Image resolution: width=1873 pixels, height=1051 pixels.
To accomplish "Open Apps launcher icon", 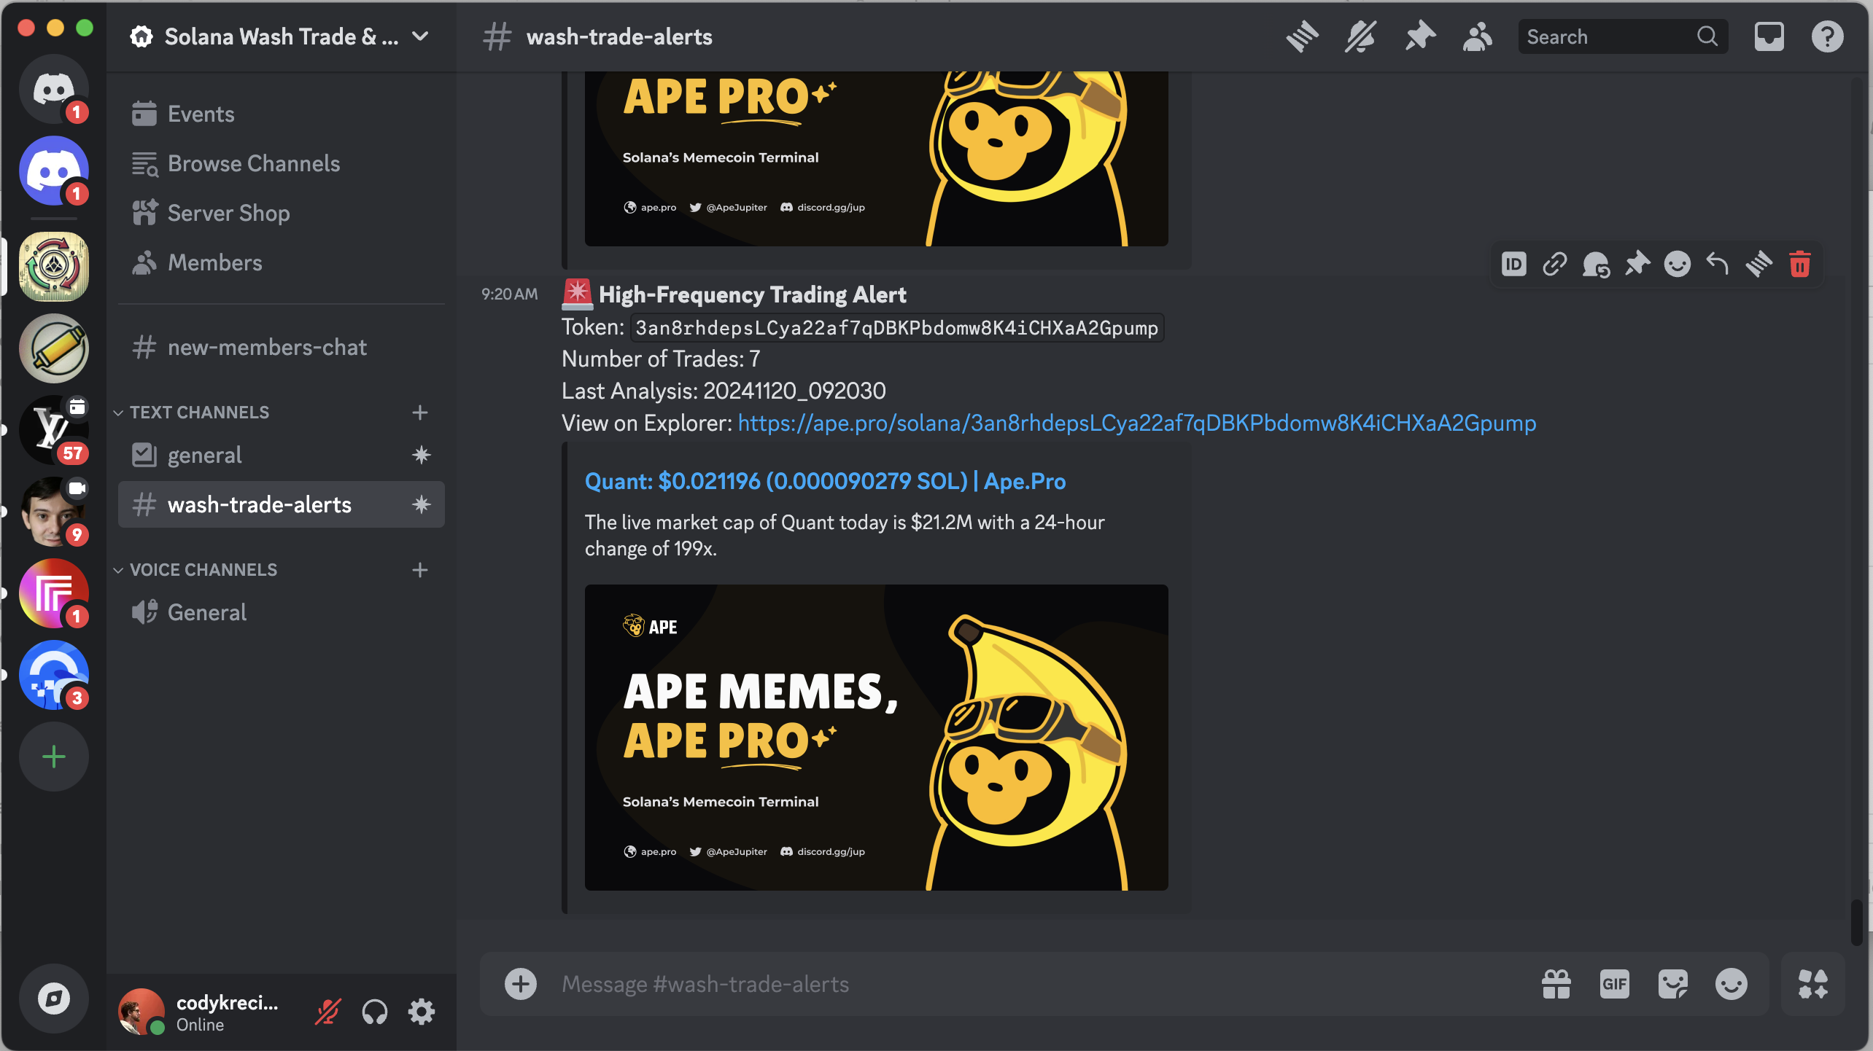I will click(1813, 984).
